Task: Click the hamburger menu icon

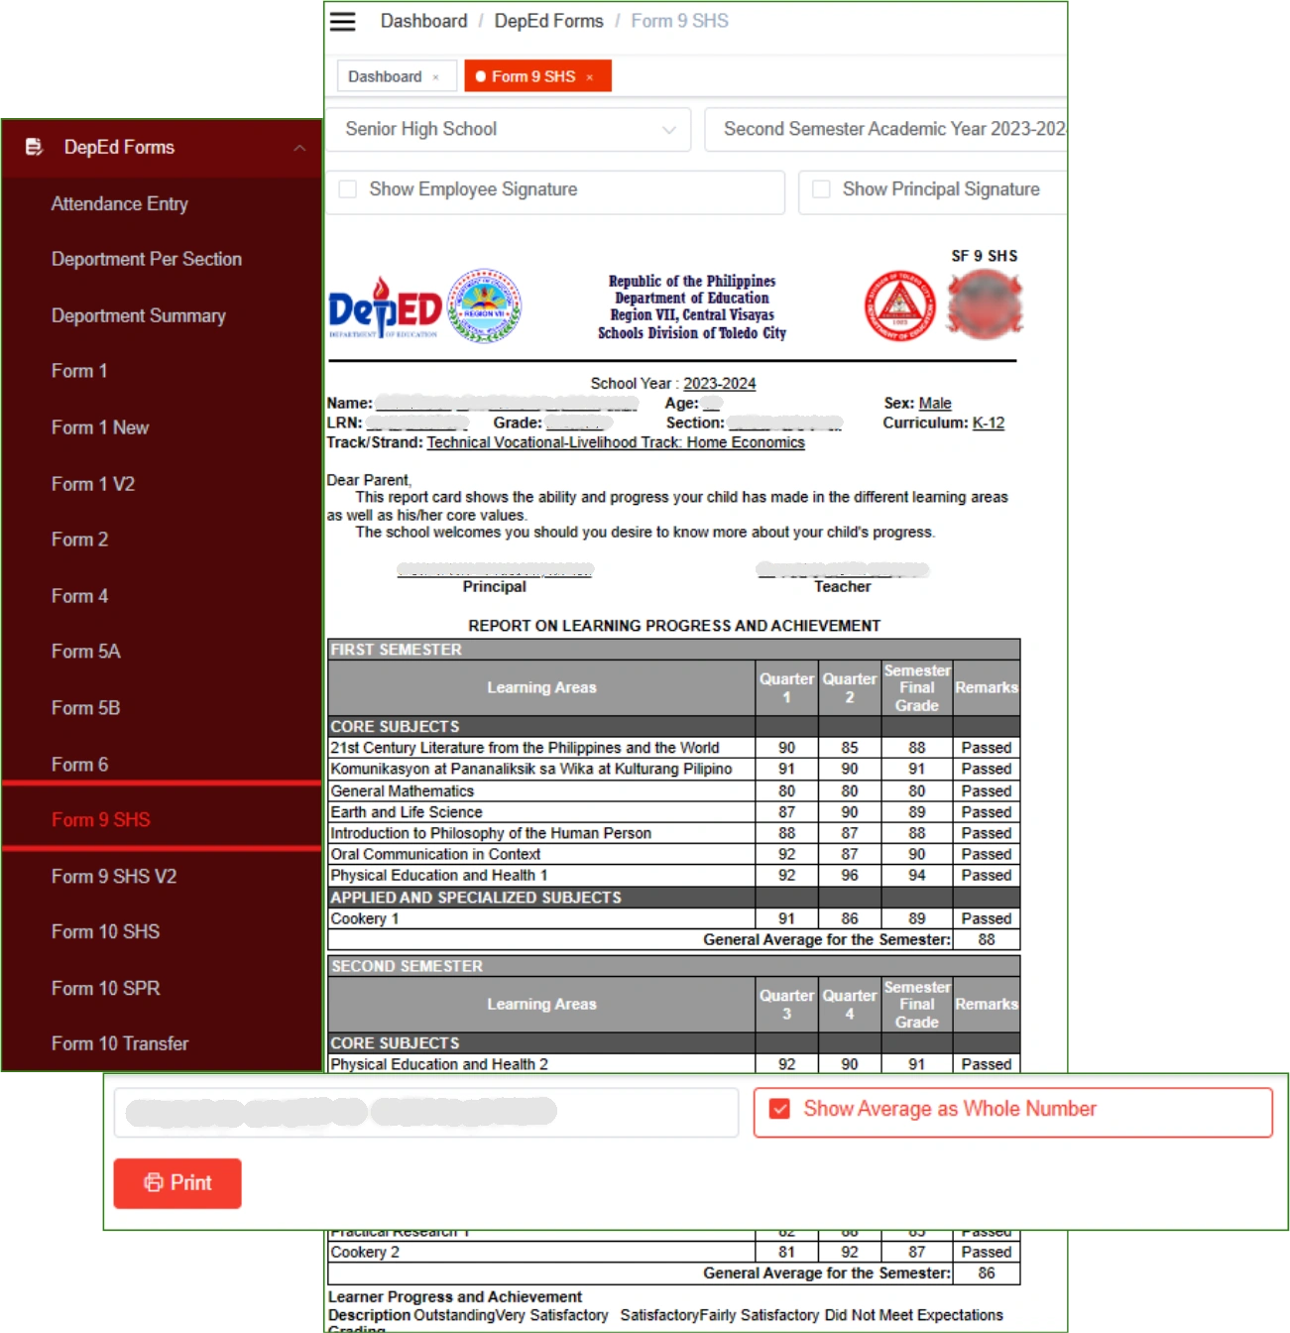Action: pos(342,22)
